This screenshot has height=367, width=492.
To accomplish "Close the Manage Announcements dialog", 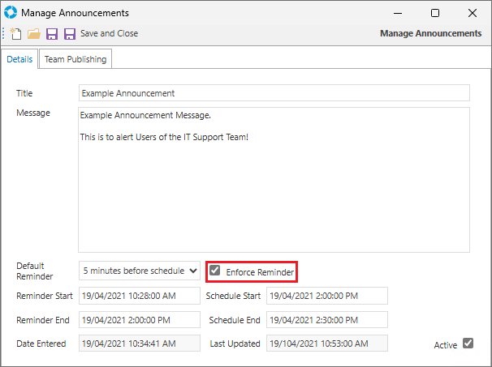I will (473, 13).
